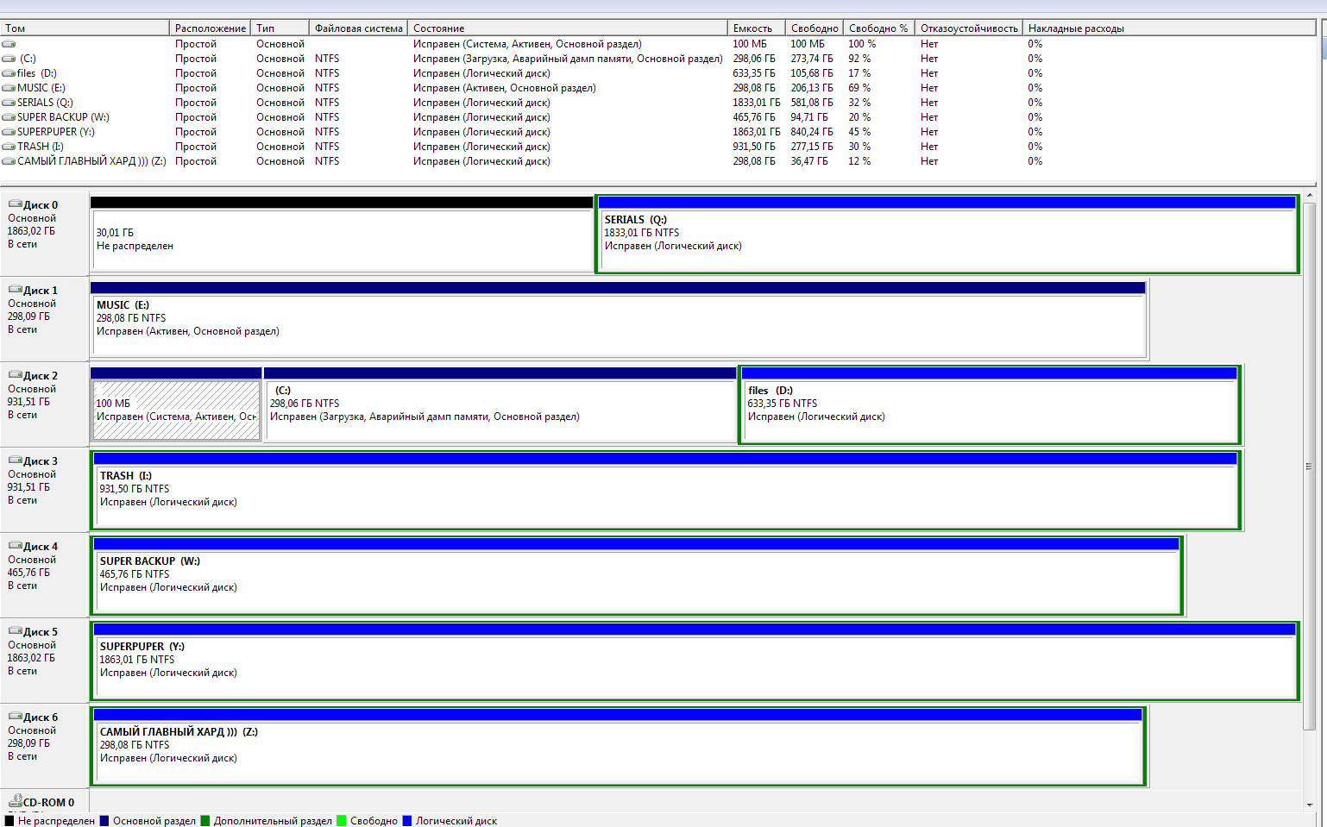Image resolution: width=1327 pixels, height=827 pixels.
Task: Click the disk icon next to Диск 6
Action: tap(16, 717)
